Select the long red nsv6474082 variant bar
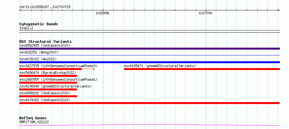289x129 pixels. click(149, 103)
